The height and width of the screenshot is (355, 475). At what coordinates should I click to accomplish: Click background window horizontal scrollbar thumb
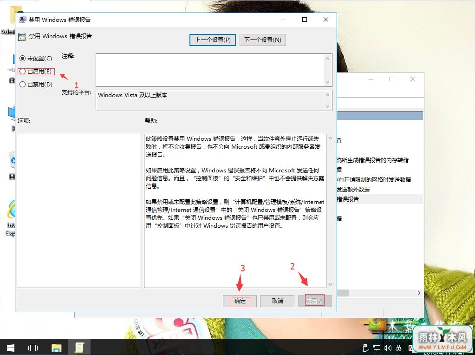click(x=343, y=293)
